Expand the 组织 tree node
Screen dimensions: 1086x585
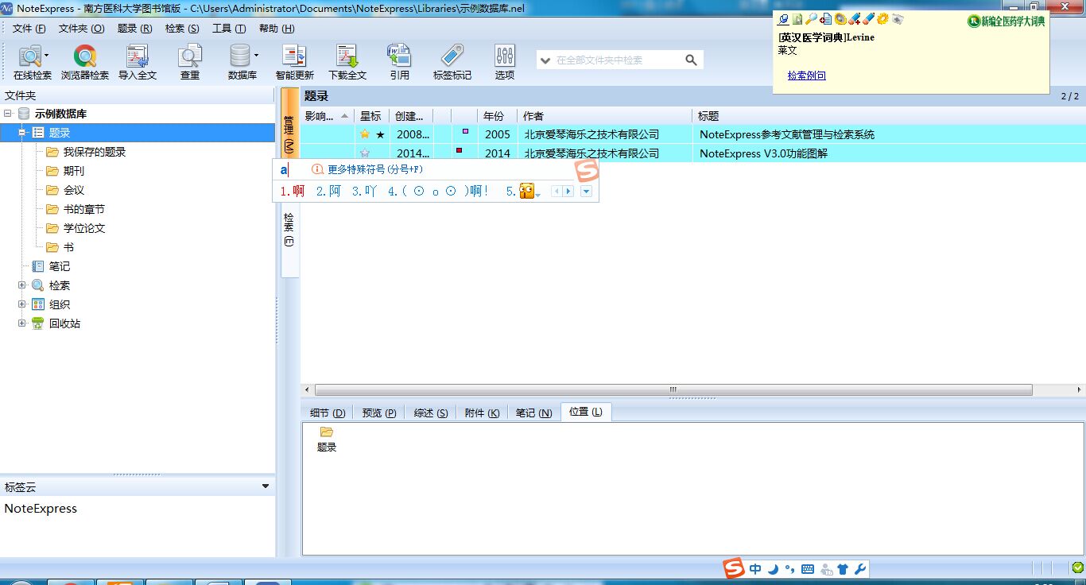(22, 304)
